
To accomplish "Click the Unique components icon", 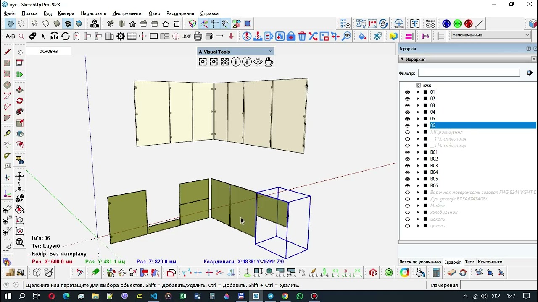I will click(x=430, y=23).
